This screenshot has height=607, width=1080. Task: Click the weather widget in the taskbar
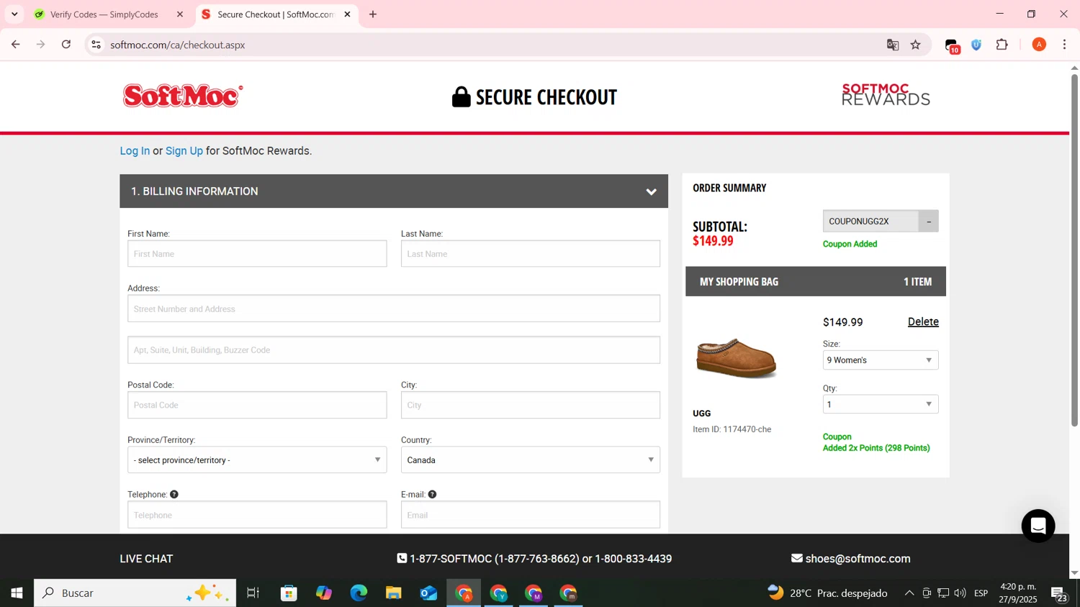pos(827,593)
